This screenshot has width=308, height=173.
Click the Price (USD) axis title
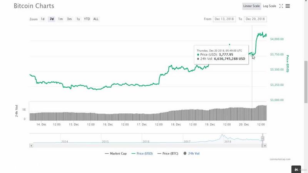(287, 63)
